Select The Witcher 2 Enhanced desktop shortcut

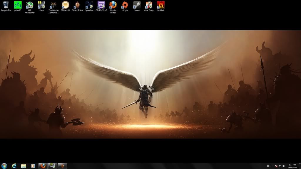[53, 7]
